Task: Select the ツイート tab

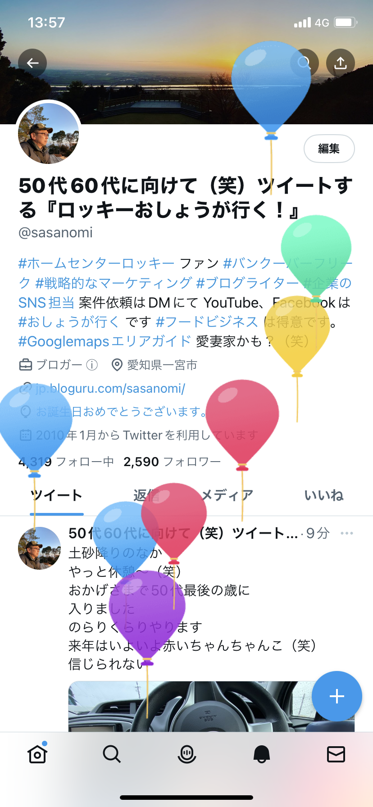Action: 57,495
